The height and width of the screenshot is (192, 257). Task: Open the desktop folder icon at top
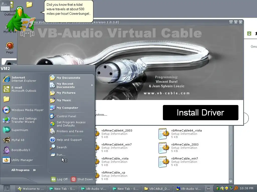point(29,4)
